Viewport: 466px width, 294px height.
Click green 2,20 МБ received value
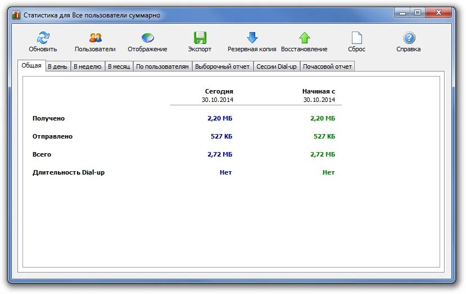coord(323,118)
